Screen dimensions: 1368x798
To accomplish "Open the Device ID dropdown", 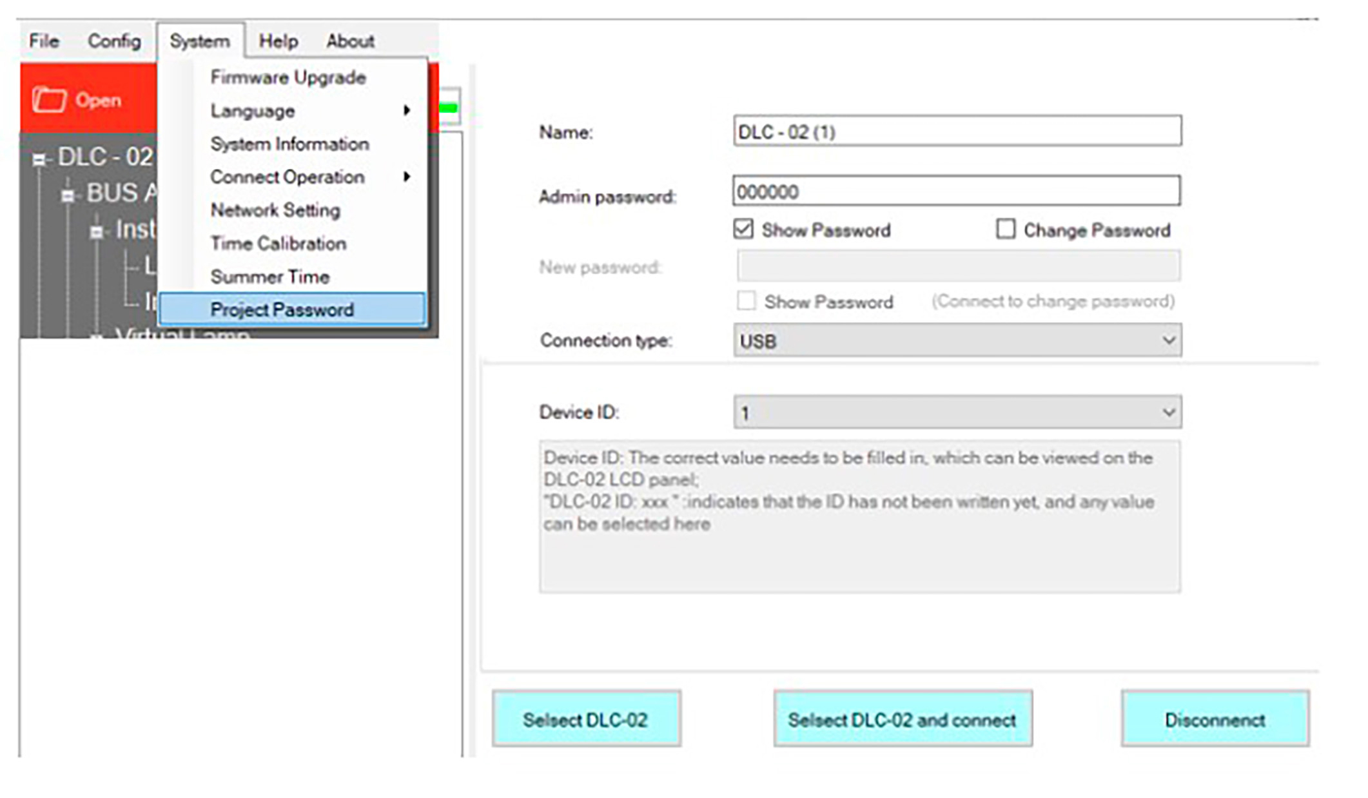I will pyautogui.click(x=957, y=412).
